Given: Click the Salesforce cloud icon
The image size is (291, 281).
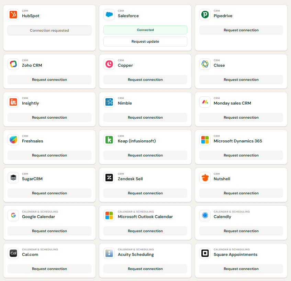Looking at the screenshot, I should pyautogui.click(x=109, y=14).
